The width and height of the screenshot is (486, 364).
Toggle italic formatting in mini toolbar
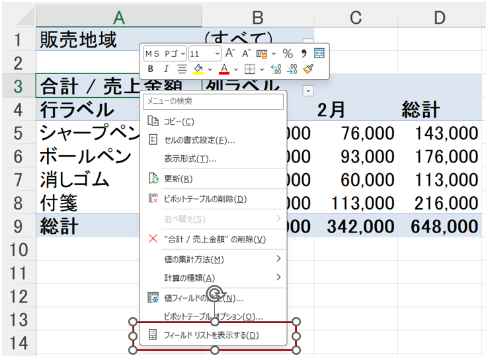click(x=166, y=69)
